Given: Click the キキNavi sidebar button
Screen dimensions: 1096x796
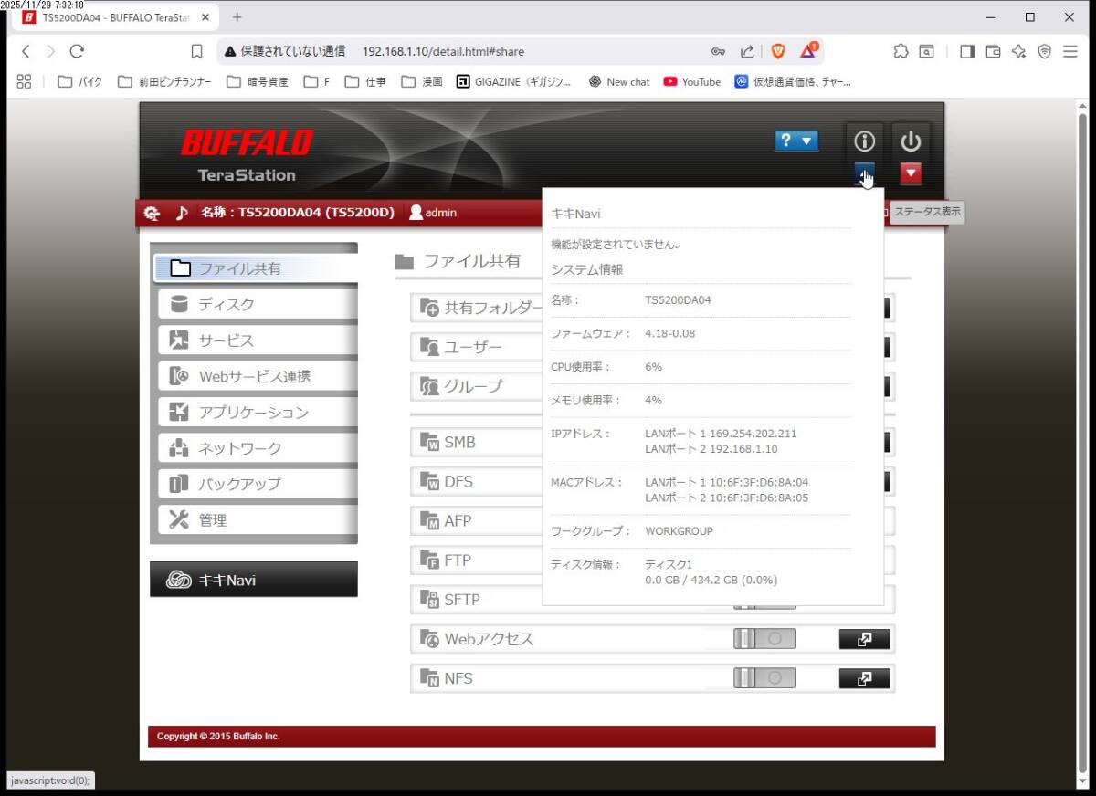Looking at the screenshot, I should point(254,580).
